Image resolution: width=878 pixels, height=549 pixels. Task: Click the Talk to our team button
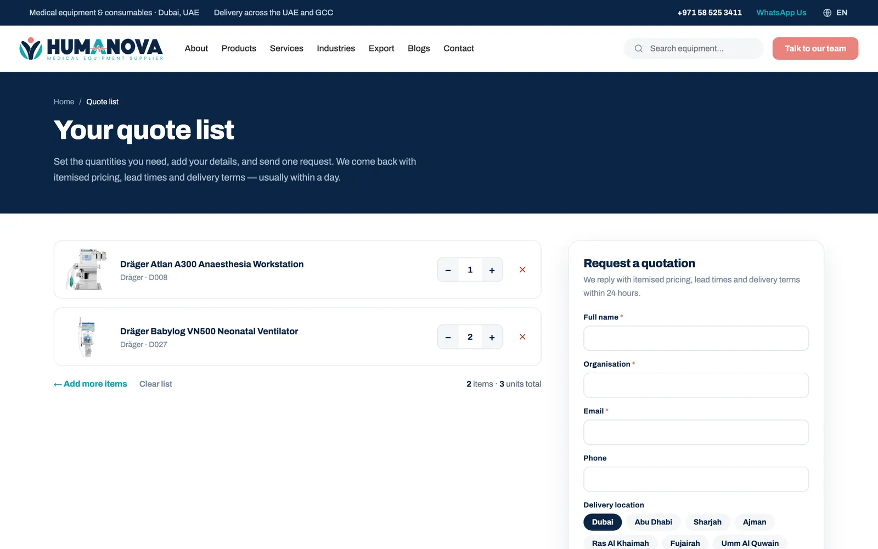[x=815, y=48]
